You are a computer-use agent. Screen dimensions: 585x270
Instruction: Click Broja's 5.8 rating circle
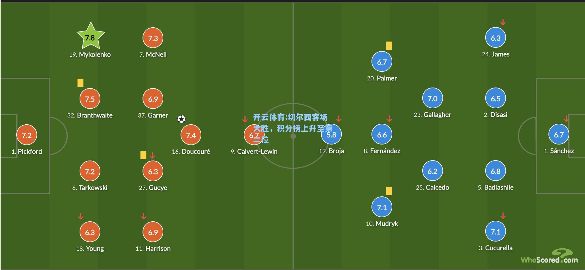331,135
